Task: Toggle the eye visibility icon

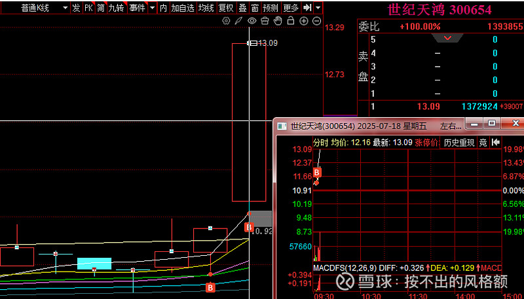Action: 252,21
